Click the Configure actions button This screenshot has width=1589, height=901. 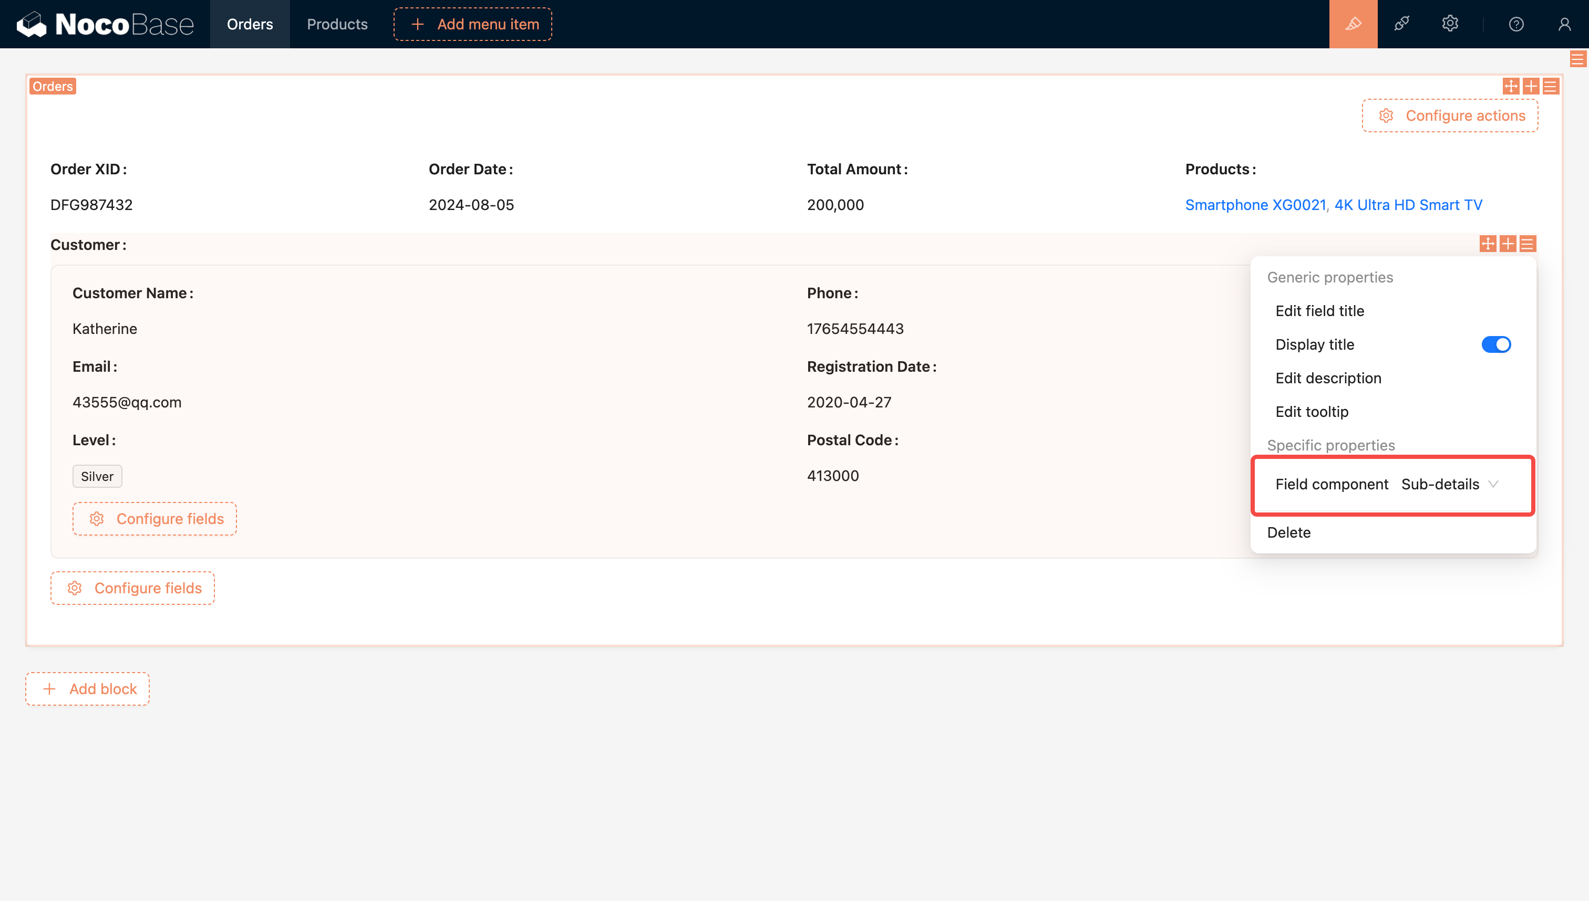pyautogui.click(x=1449, y=116)
